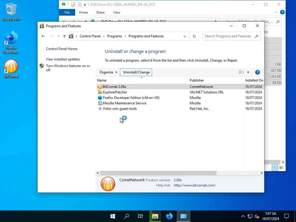
Task: Click the Uninstall/Change button
Action: [x=136, y=72]
